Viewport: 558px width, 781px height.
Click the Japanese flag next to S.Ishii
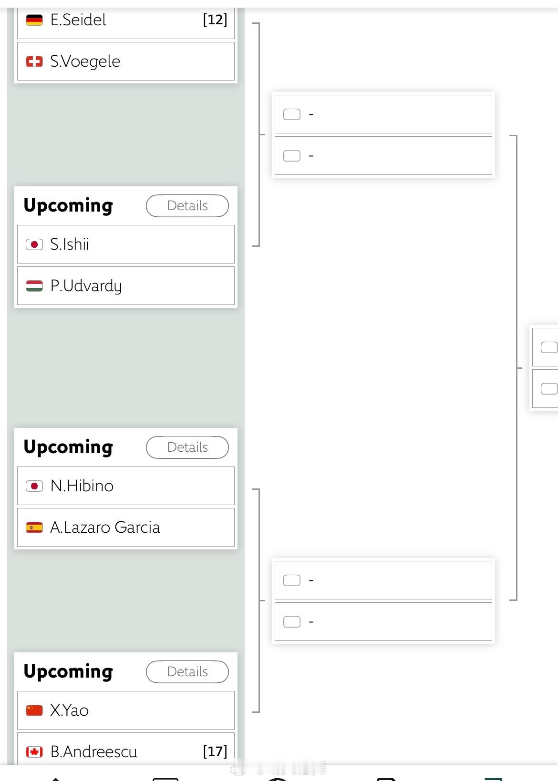(x=34, y=244)
